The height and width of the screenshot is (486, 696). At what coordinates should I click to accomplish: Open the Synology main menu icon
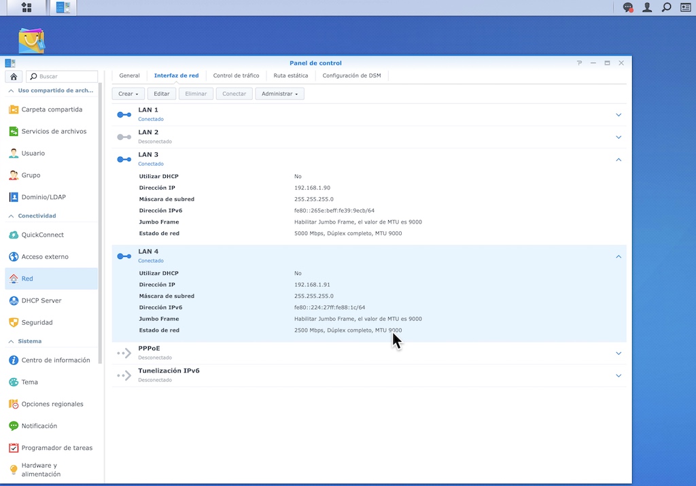coord(27,7)
